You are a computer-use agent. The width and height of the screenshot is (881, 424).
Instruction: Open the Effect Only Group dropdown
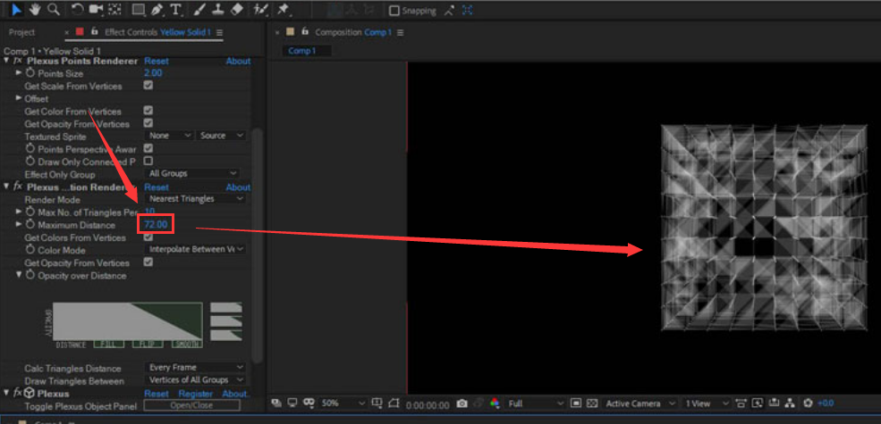[x=193, y=173]
